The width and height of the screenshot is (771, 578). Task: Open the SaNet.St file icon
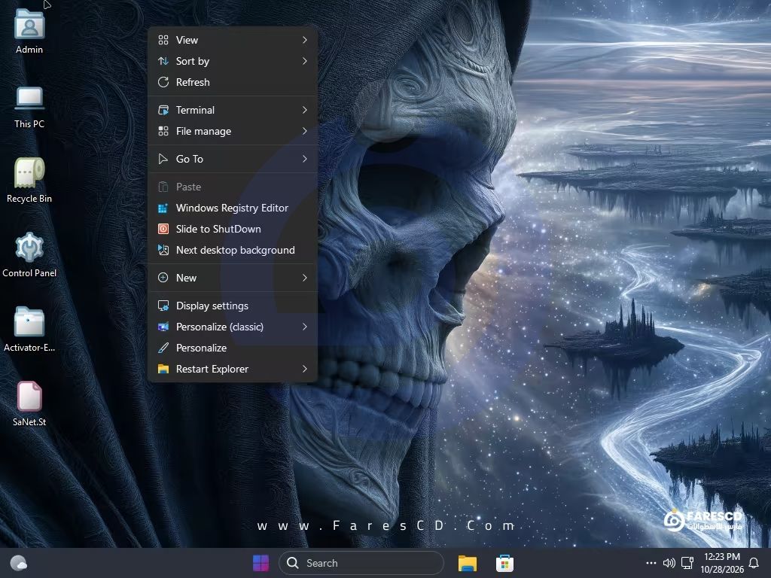point(29,396)
